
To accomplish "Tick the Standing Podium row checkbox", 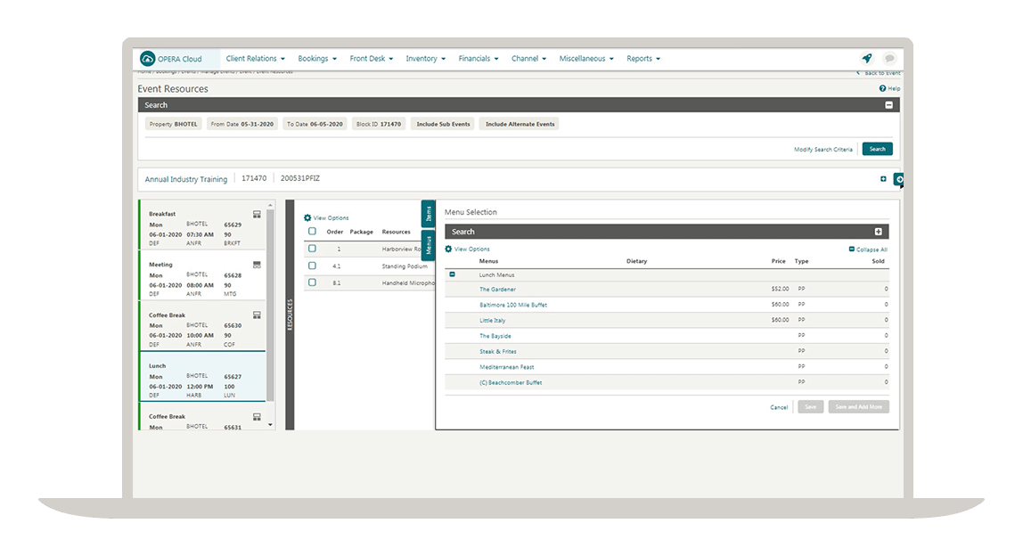I will coord(312,266).
